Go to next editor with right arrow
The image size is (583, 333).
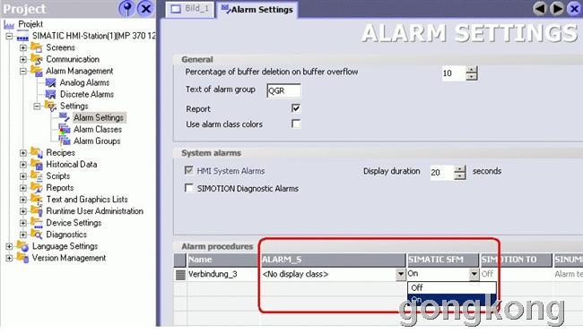tap(557, 8)
